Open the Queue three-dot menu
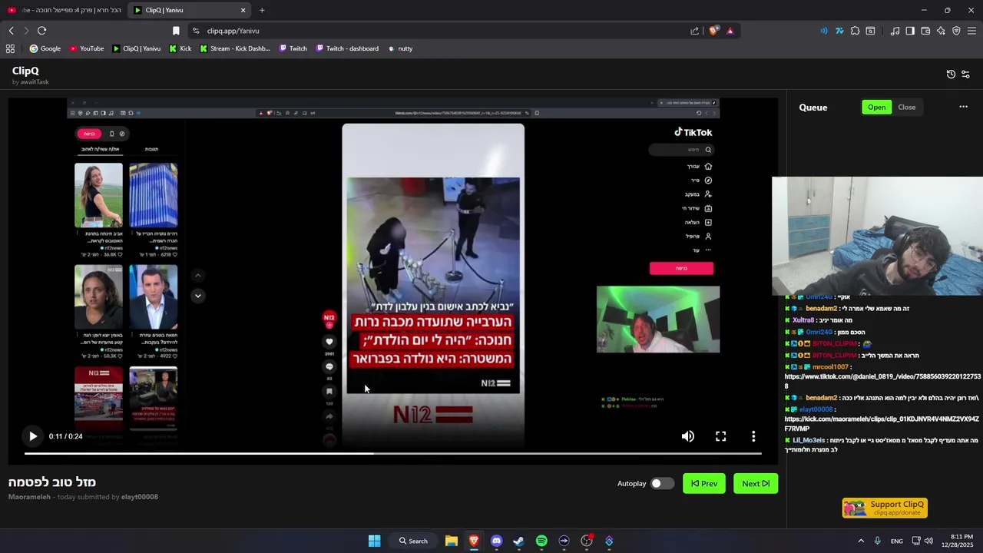The width and height of the screenshot is (983, 553). point(964,107)
